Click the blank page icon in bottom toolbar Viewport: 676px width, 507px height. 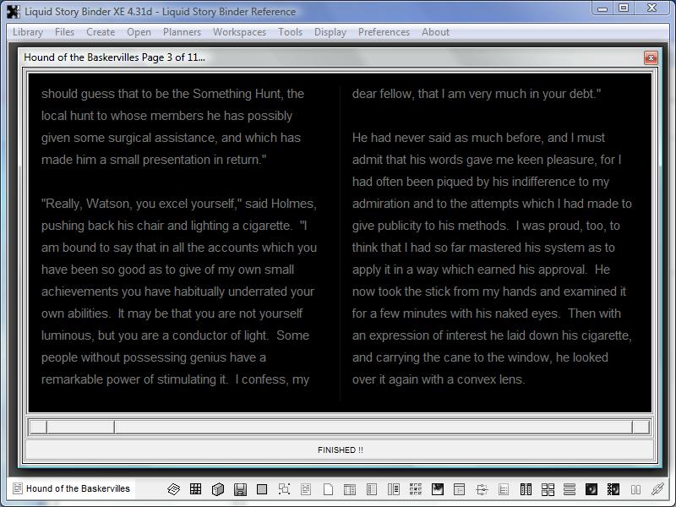pyautogui.click(x=328, y=489)
